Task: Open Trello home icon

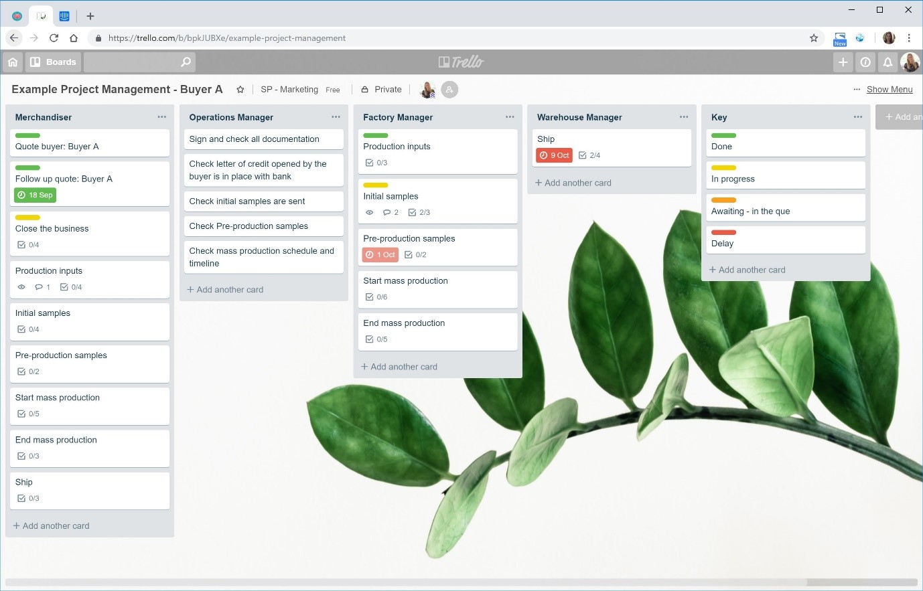Action: tap(13, 62)
